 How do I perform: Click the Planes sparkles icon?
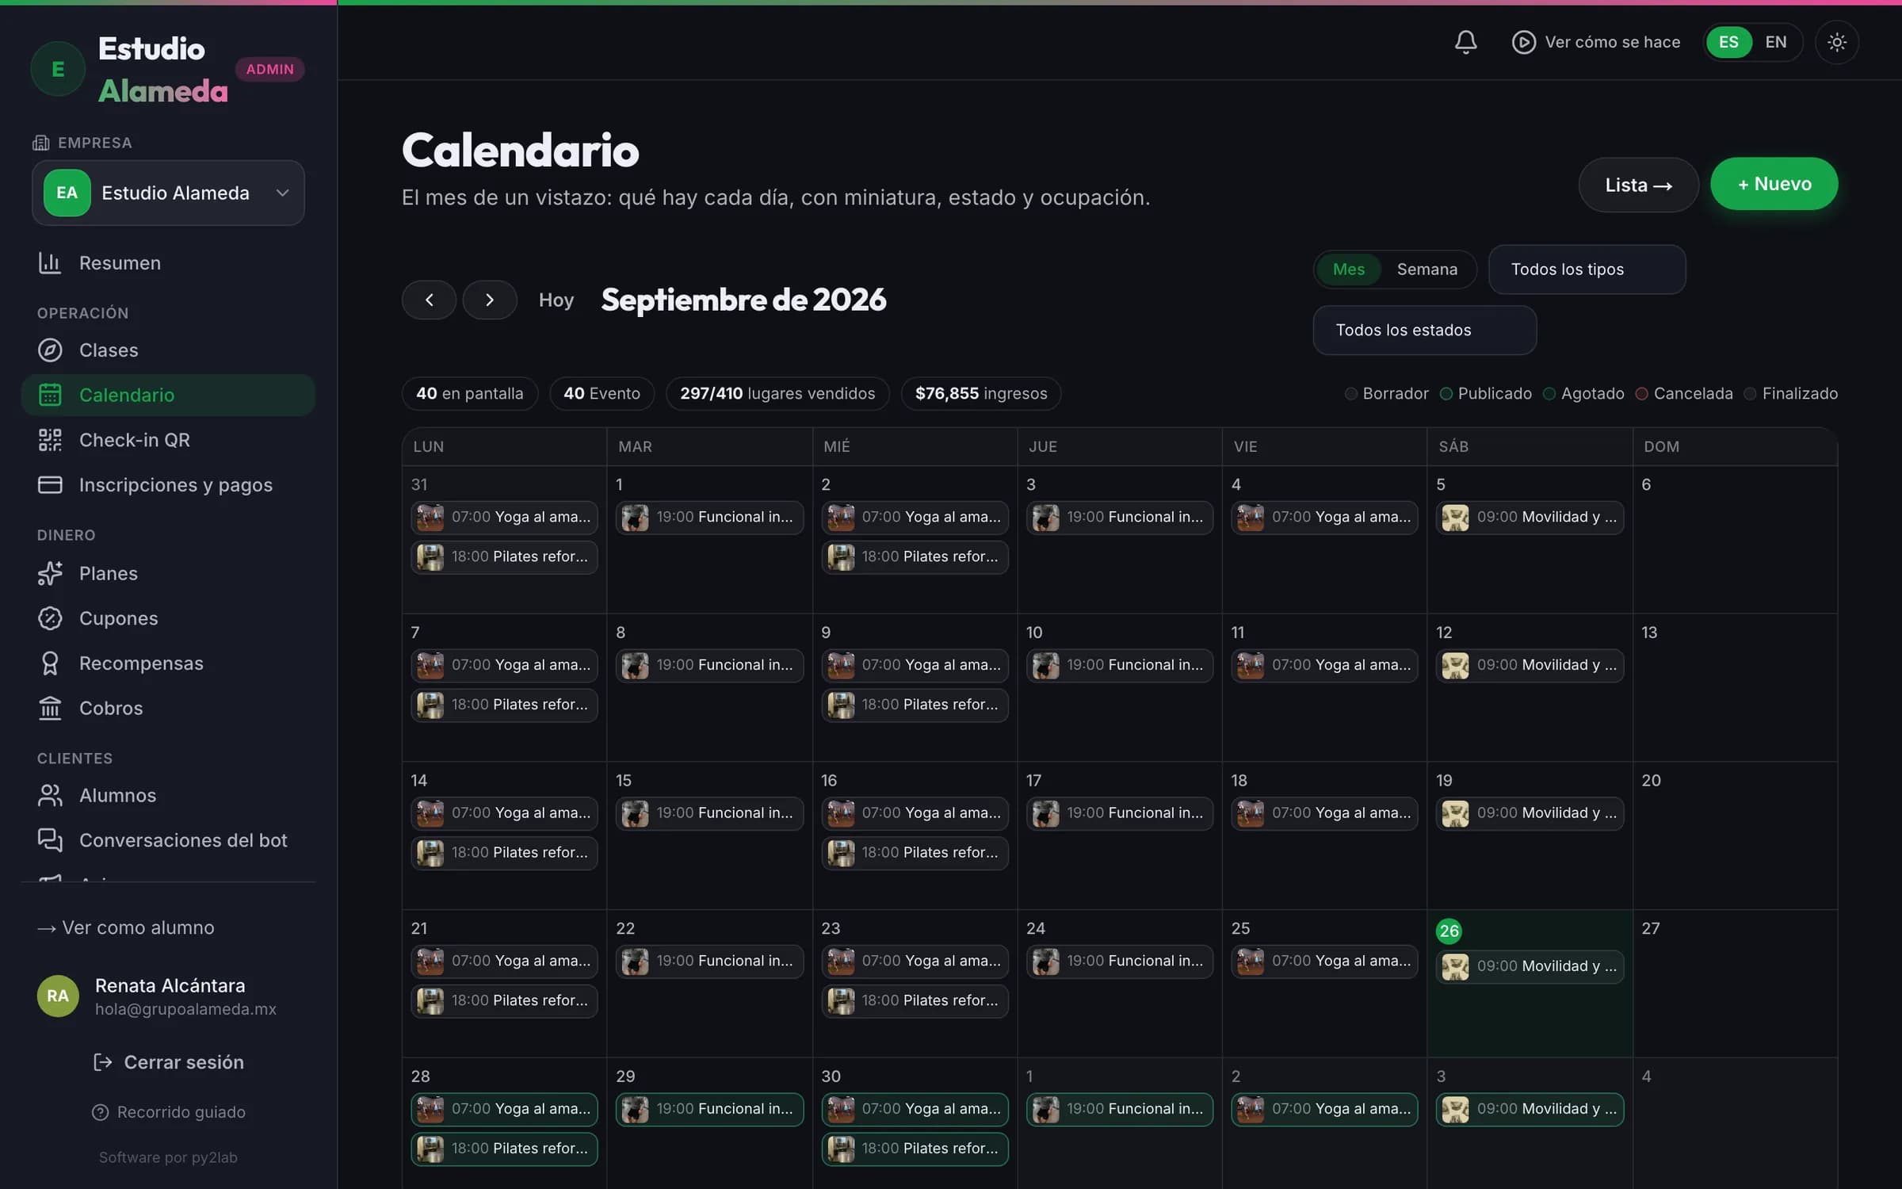click(x=50, y=573)
